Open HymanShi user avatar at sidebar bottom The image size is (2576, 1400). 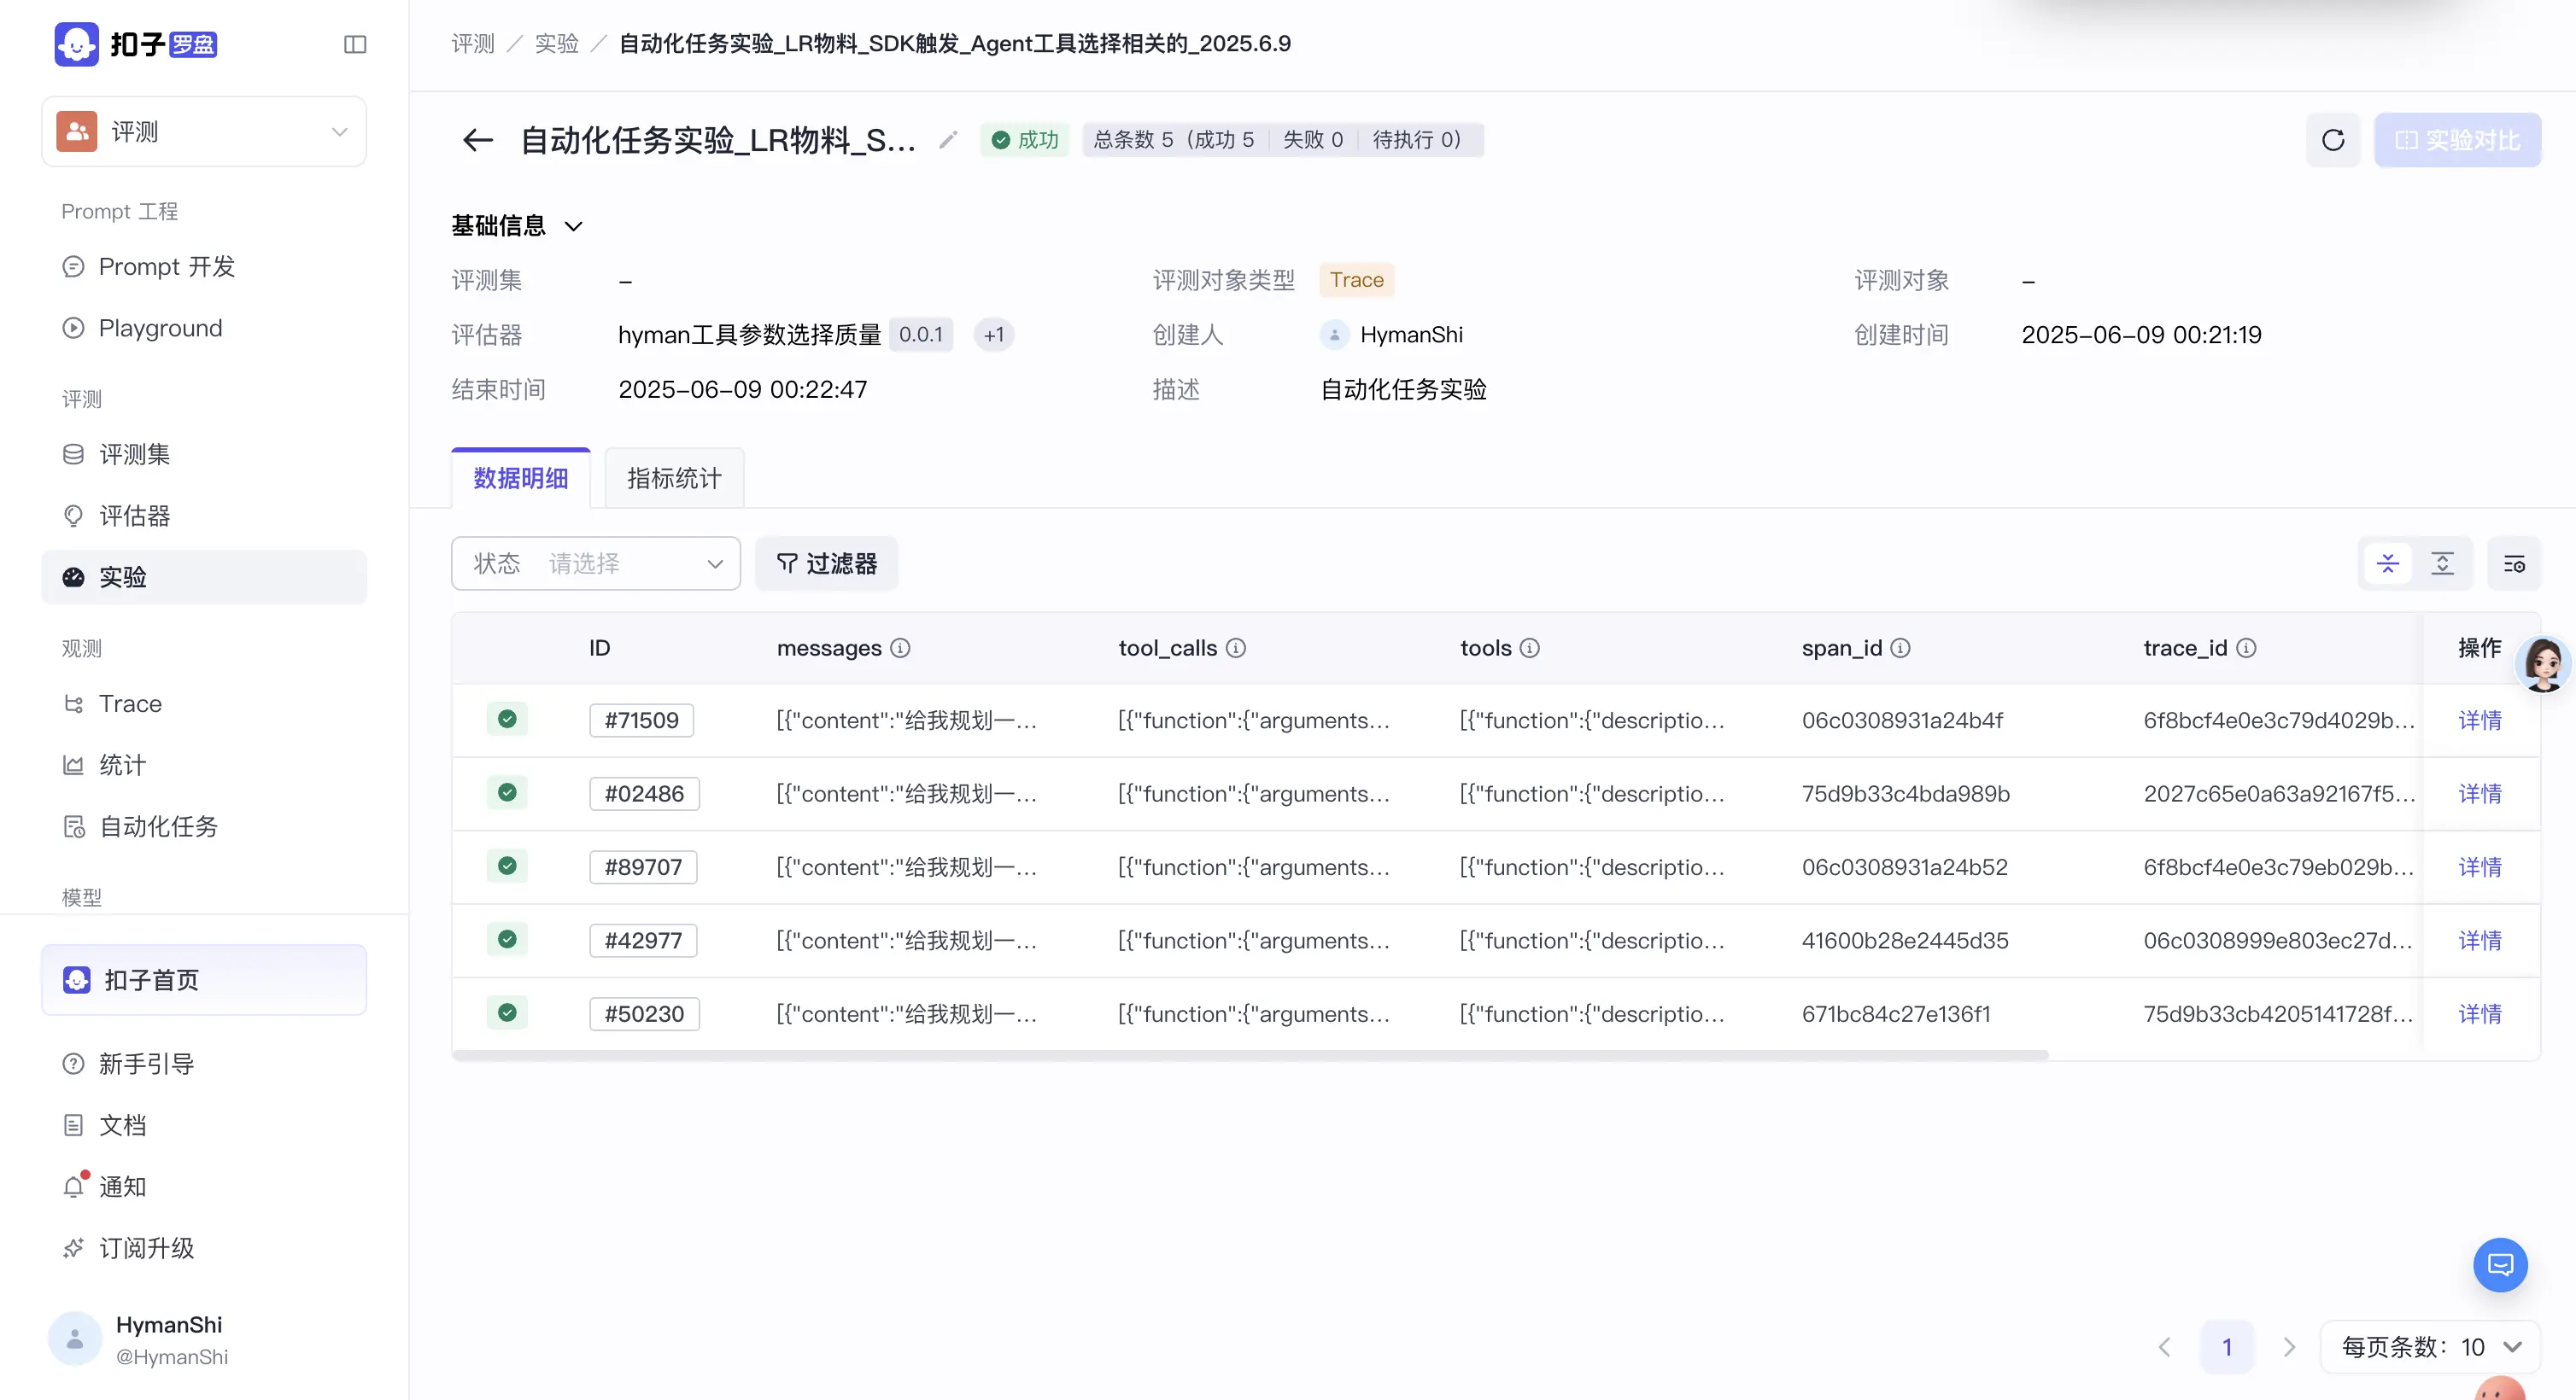75,1339
